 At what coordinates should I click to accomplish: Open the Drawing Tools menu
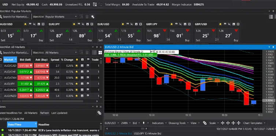coord(179,123)
